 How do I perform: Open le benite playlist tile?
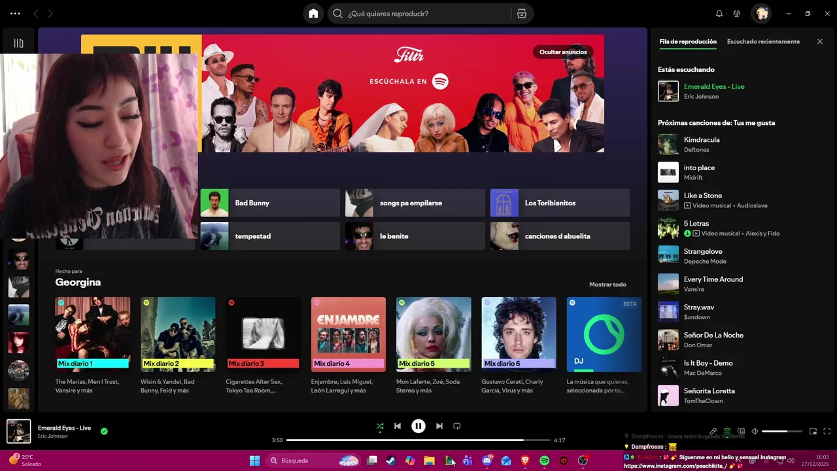[x=415, y=236]
